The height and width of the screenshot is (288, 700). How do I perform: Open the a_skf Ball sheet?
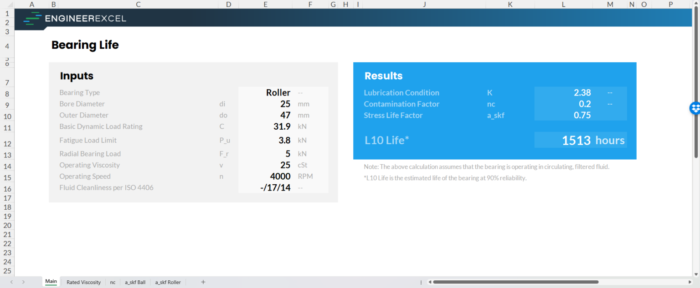[x=135, y=282]
